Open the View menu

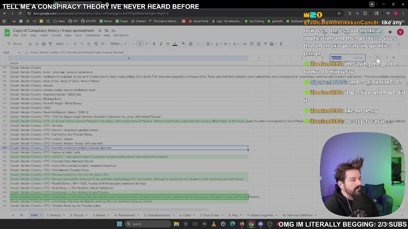(33, 35)
